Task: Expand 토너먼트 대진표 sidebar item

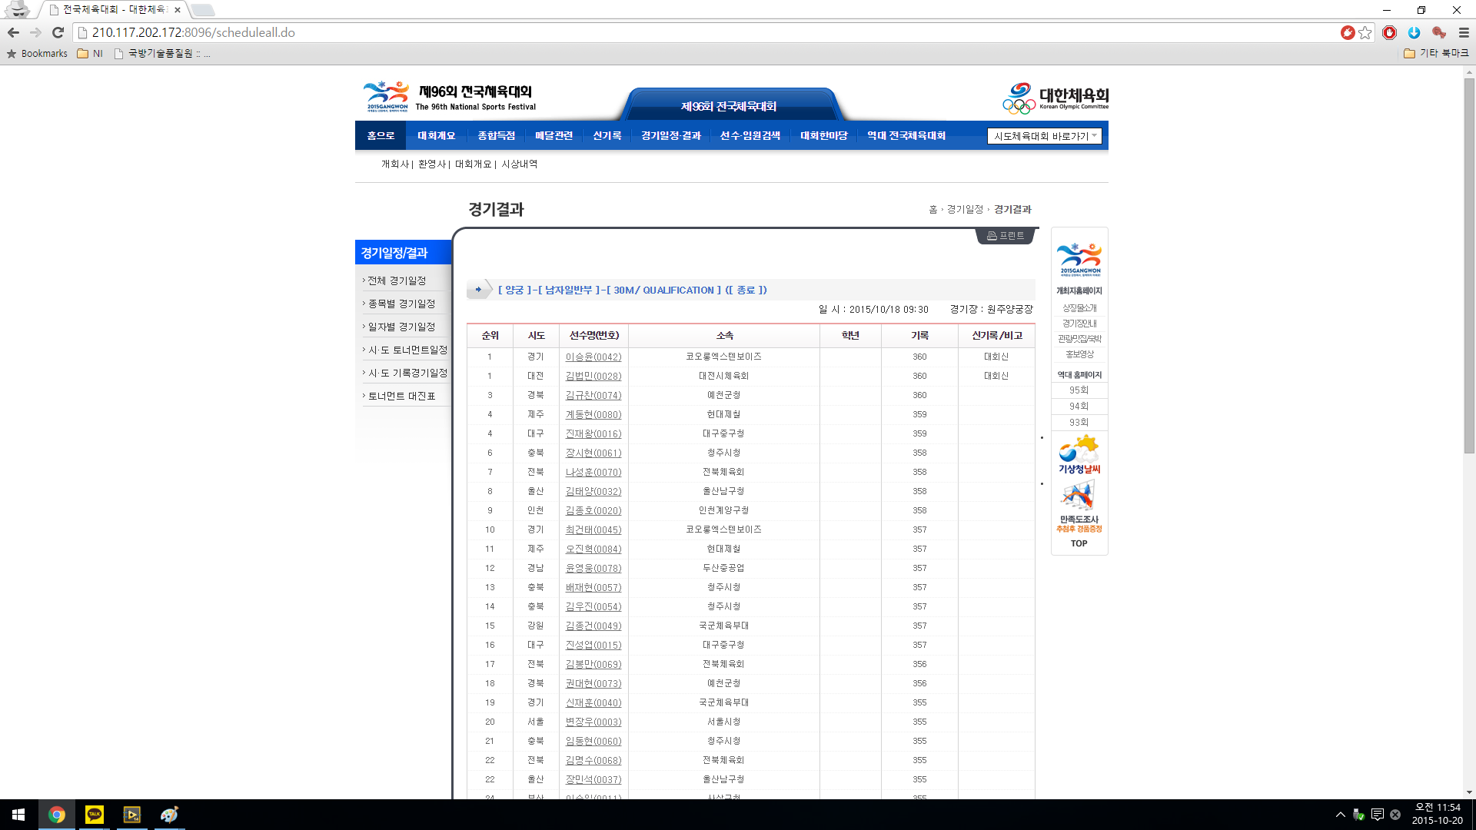Action: tap(401, 396)
